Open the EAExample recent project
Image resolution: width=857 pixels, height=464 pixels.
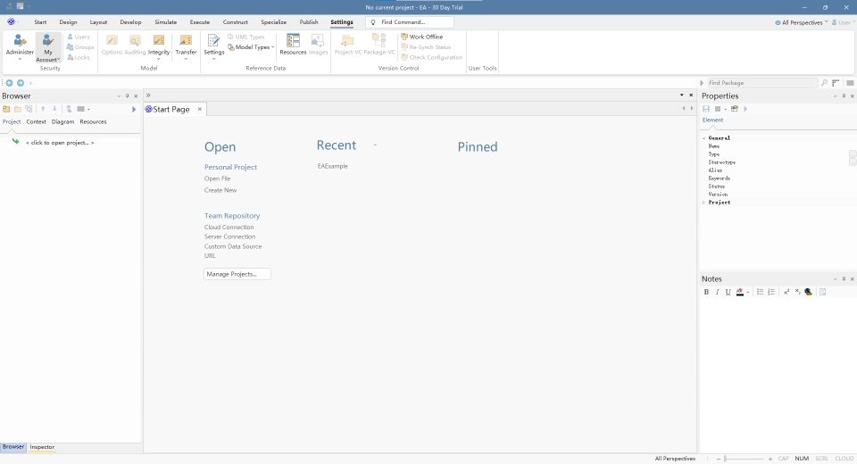(x=332, y=166)
